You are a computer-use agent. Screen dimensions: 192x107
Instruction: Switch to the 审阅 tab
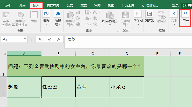click(97, 5)
